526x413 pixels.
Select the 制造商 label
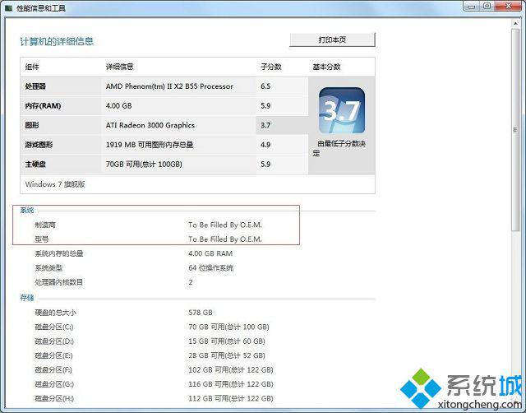click(x=45, y=225)
